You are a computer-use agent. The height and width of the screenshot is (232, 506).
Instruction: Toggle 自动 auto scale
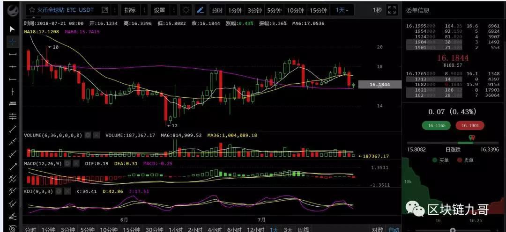[394, 229]
